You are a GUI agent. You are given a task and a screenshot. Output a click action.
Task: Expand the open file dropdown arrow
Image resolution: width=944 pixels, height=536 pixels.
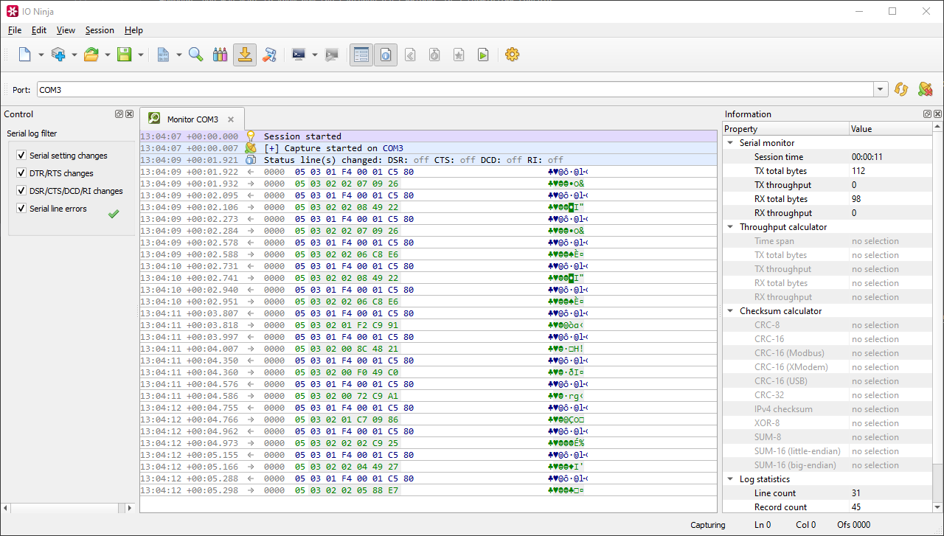pos(107,55)
